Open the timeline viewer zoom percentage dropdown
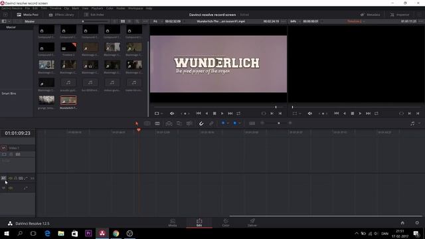The image size is (425, 239). coord(295,21)
